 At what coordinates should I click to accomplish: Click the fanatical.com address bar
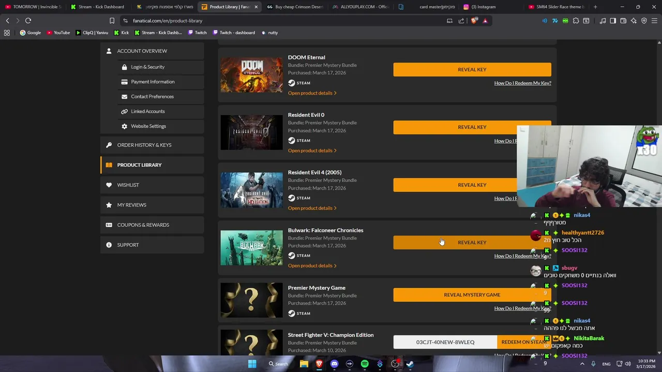click(x=284, y=21)
